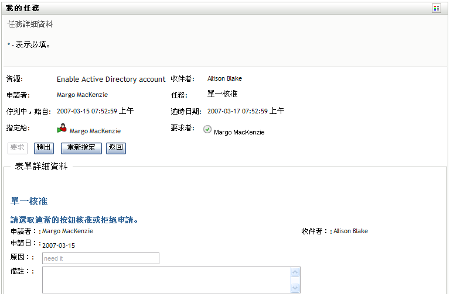Screen dimensions: 450x294
Task: Select the 任務詳細資料 heading
Action: pyautogui.click(x=30, y=25)
